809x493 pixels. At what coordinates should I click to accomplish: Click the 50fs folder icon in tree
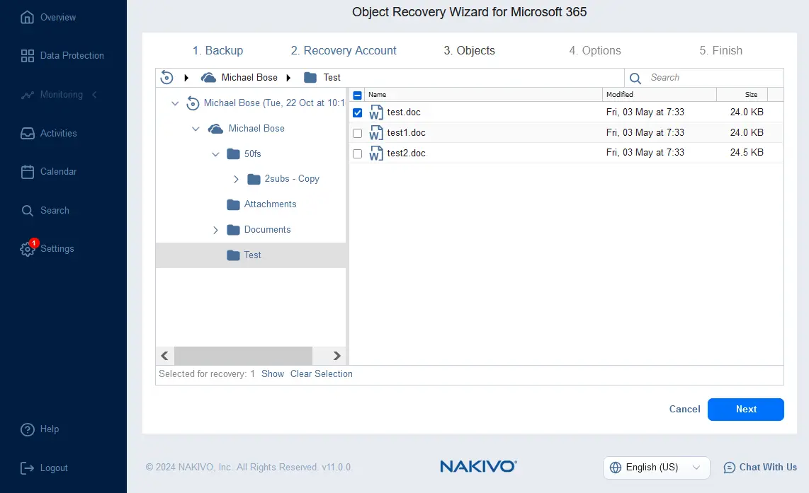(x=233, y=153)
